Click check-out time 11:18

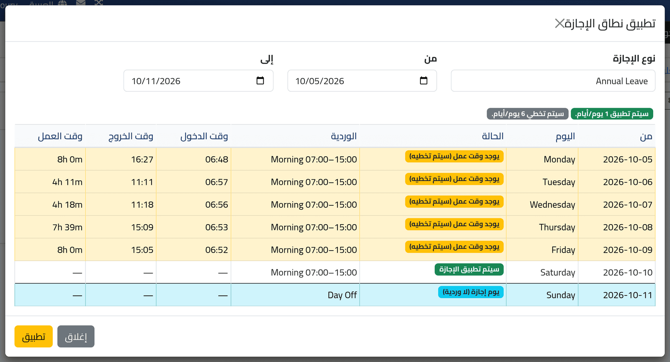click(142, 204)
